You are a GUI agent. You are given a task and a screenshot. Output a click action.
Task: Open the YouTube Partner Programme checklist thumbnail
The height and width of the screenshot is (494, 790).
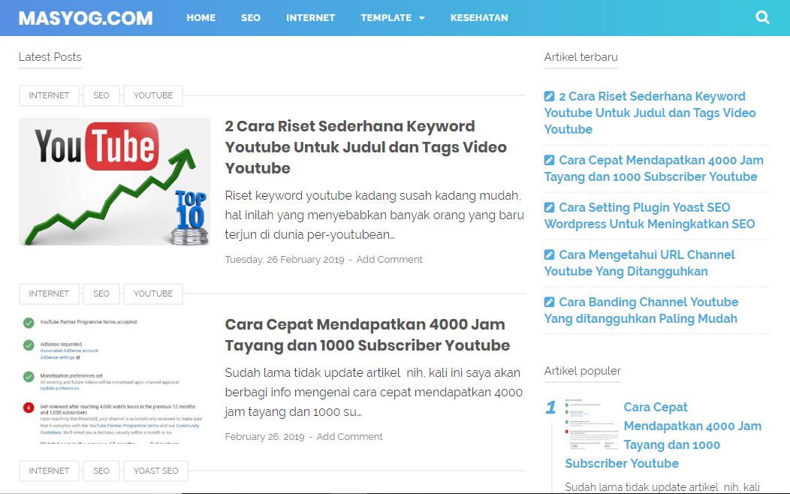click(114, 380)
